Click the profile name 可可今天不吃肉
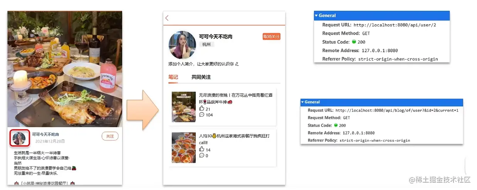This screenshot has width=477, height=190. click(x=215, y=37)
